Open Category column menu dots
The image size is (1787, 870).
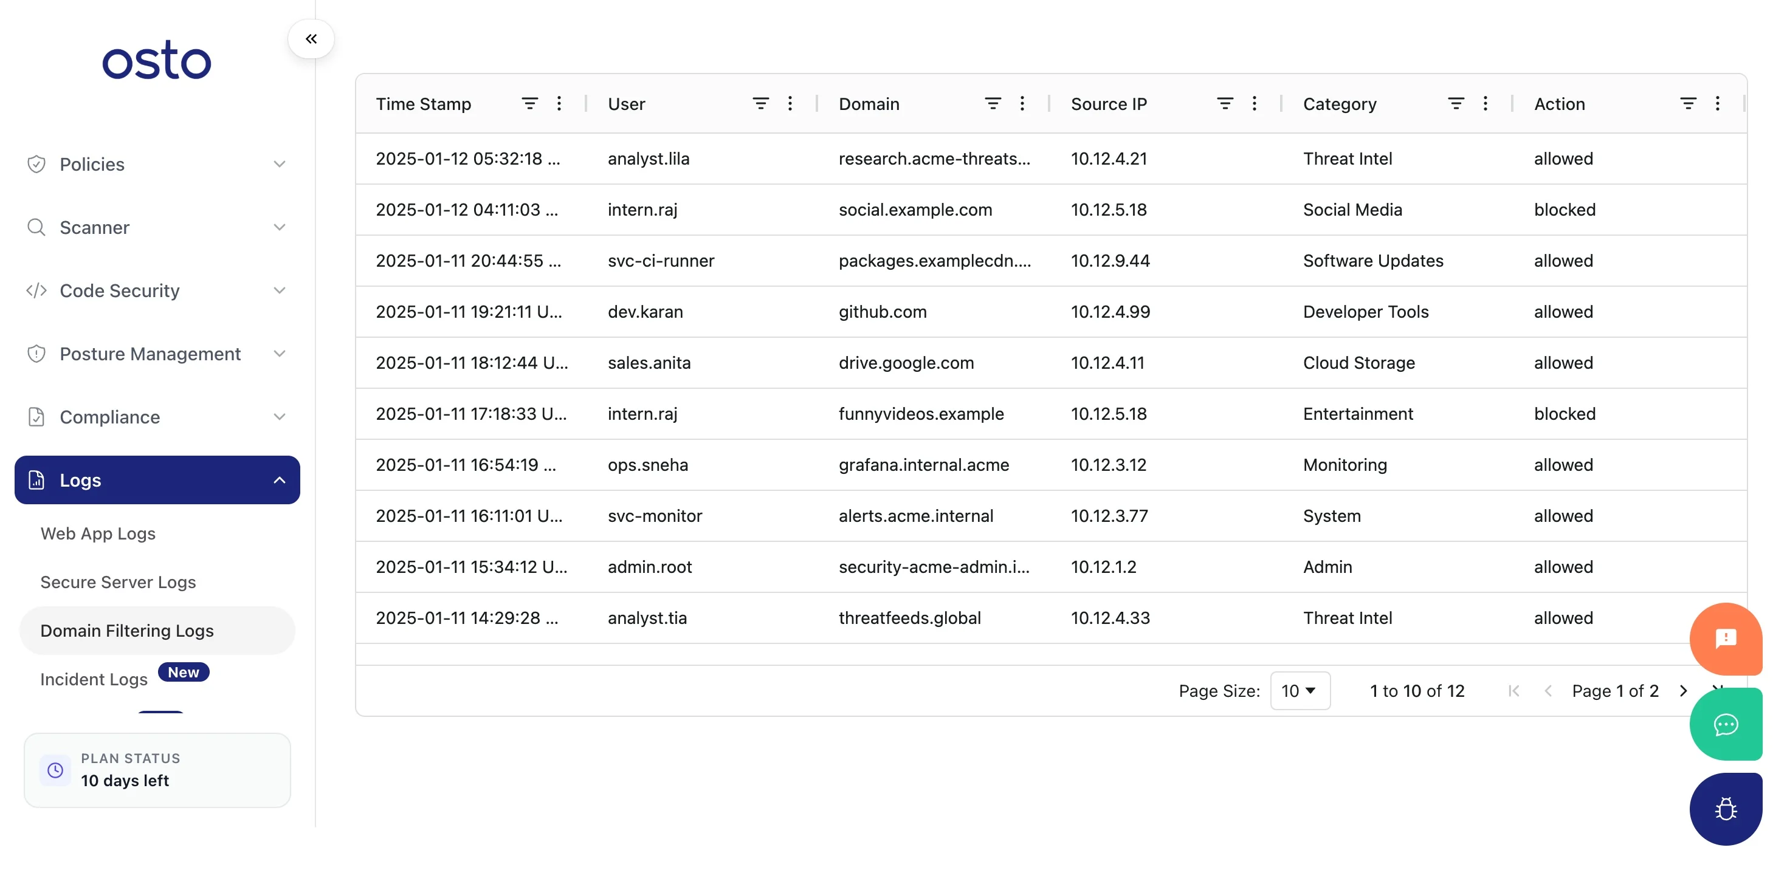[1486, 103]
